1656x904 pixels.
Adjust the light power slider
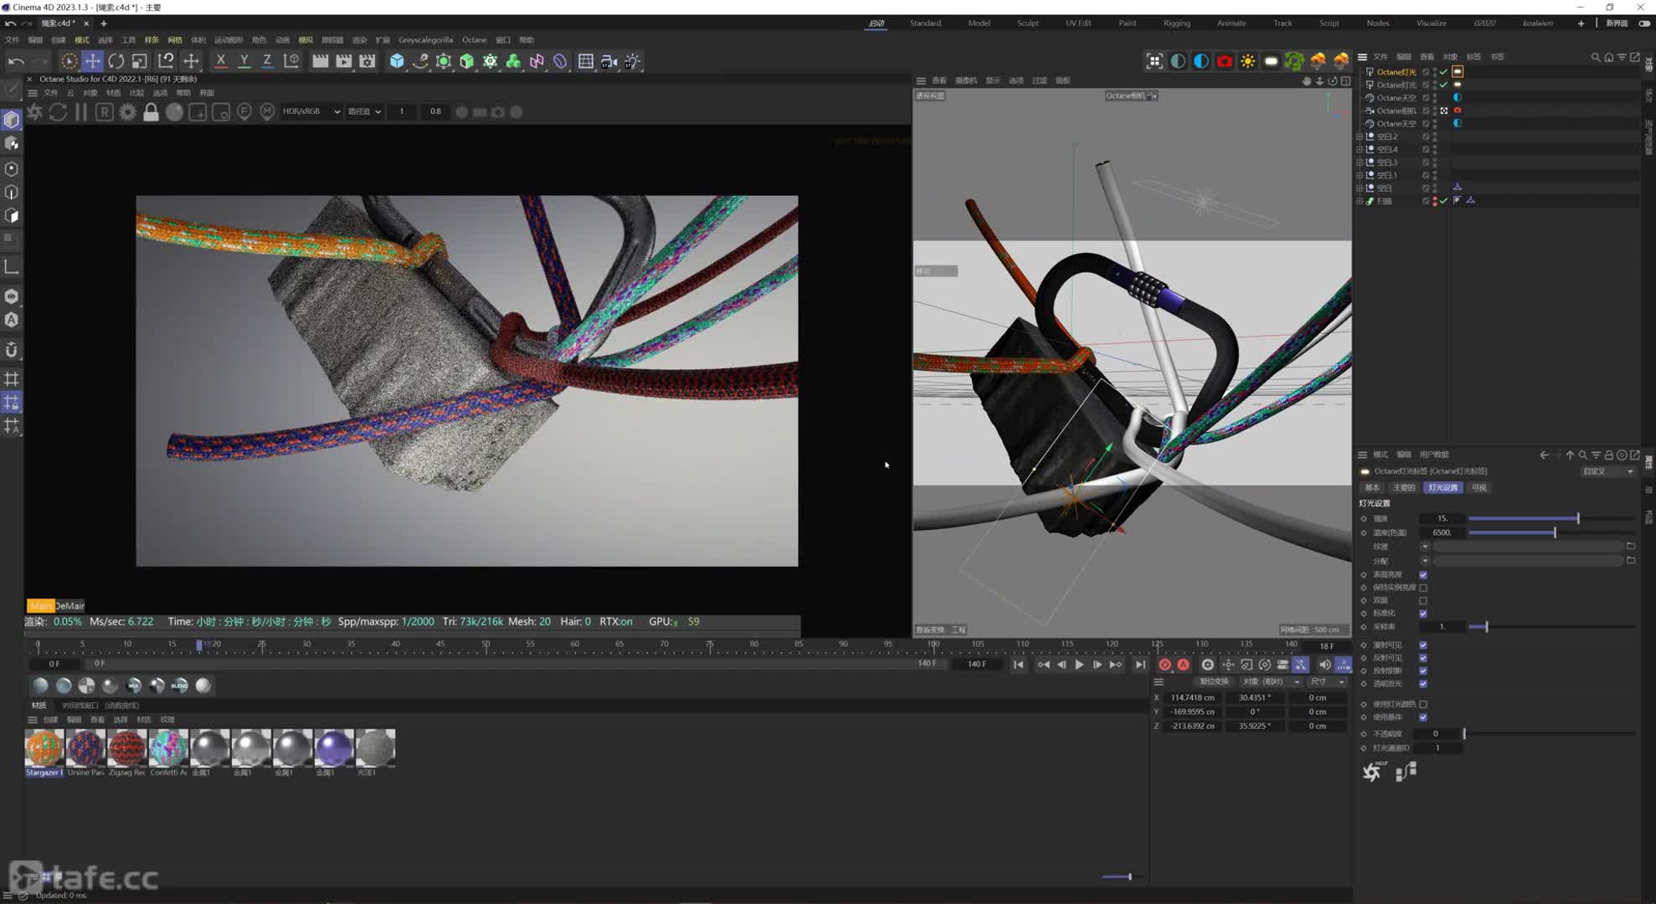(x=1551, y=519)
